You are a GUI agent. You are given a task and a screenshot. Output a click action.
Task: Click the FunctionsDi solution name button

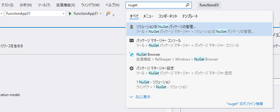tap(209, 5)
